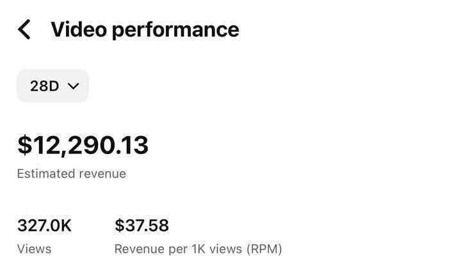Click the Views label
This screenshot has height=280, width=461.
34,249
